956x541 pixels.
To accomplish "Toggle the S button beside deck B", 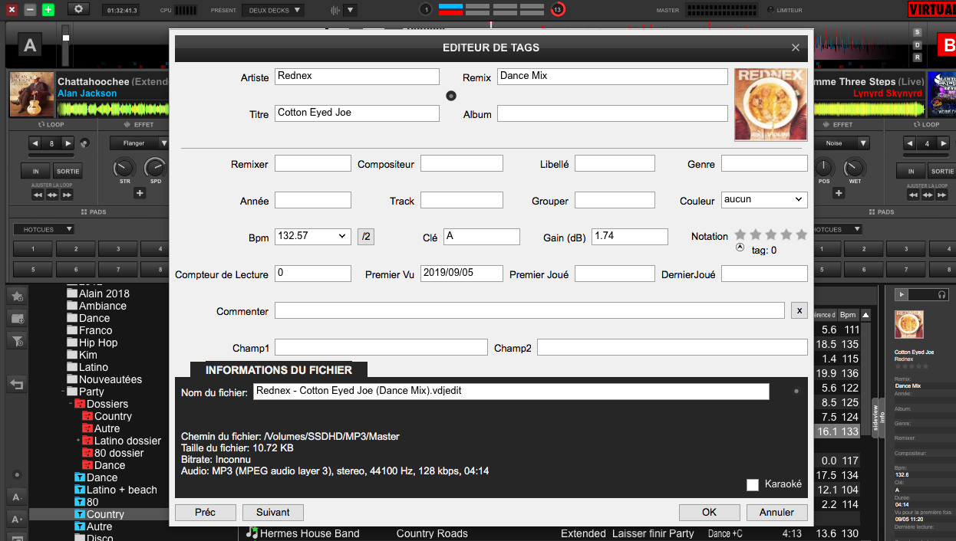I will pyautogui.click(x=917, y=32).
